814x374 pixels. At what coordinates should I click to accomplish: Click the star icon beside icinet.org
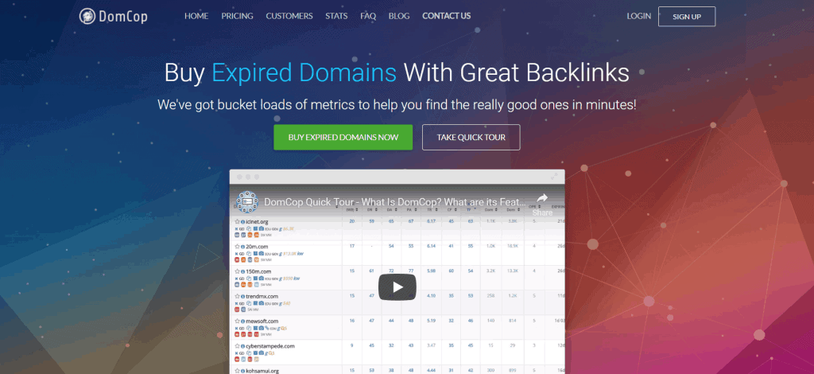tap(237, 222)
